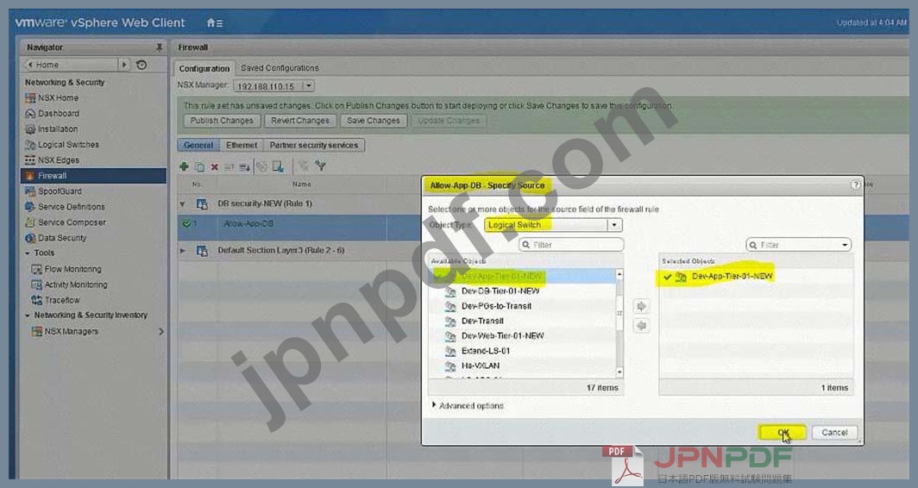918x488 pixels.
Task: Click the navigator pin icon
Action: click(x=159, y=47)
